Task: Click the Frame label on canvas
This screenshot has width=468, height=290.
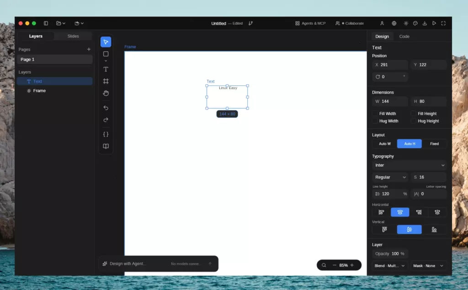Action: click(x=130, y=47)
